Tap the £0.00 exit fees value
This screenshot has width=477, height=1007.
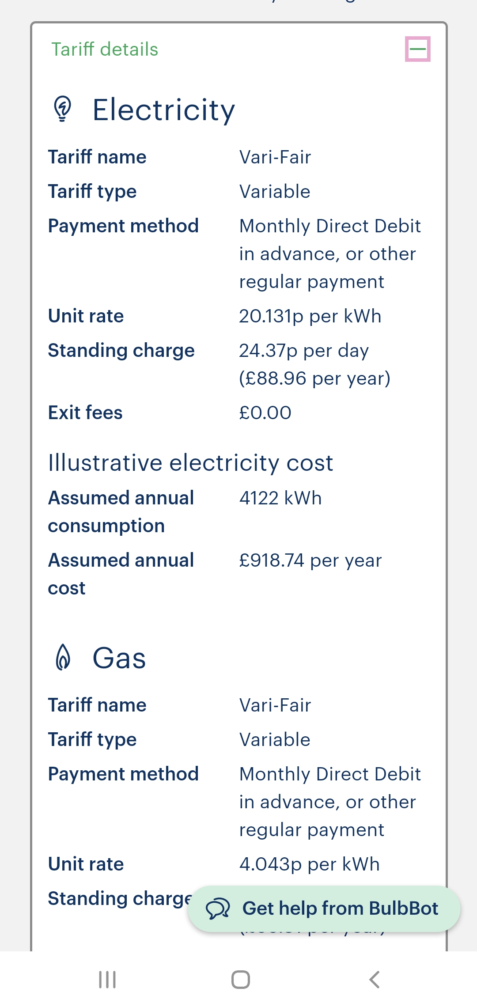[265, 413]
